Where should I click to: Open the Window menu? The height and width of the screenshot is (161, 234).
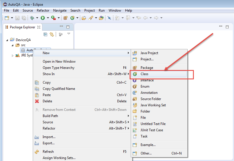tap(115, 10)
